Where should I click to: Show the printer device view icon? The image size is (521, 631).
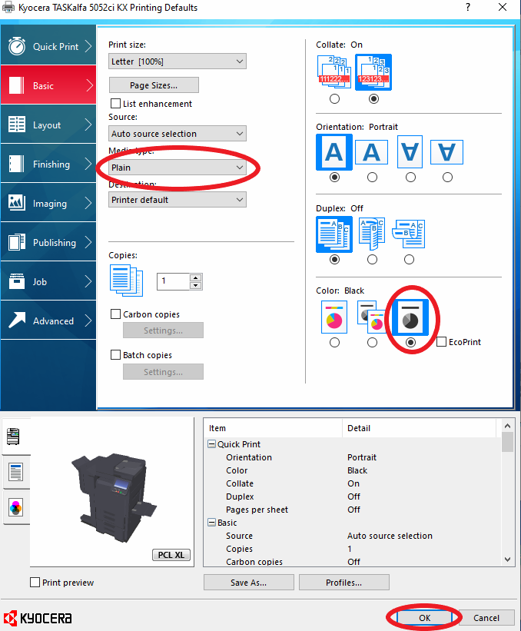tap(14, 437)
